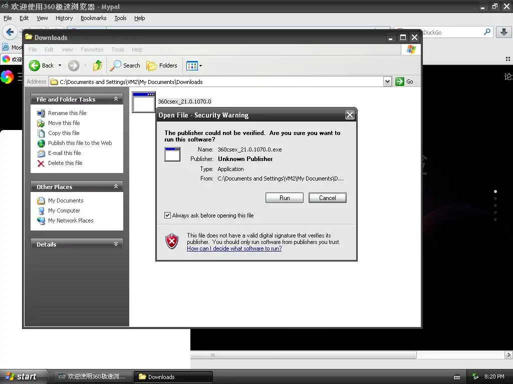Screen dimensions: 513x384
Task: Click the network tray icon near clock
Action: pyautogui.click(x=475, y=376)
